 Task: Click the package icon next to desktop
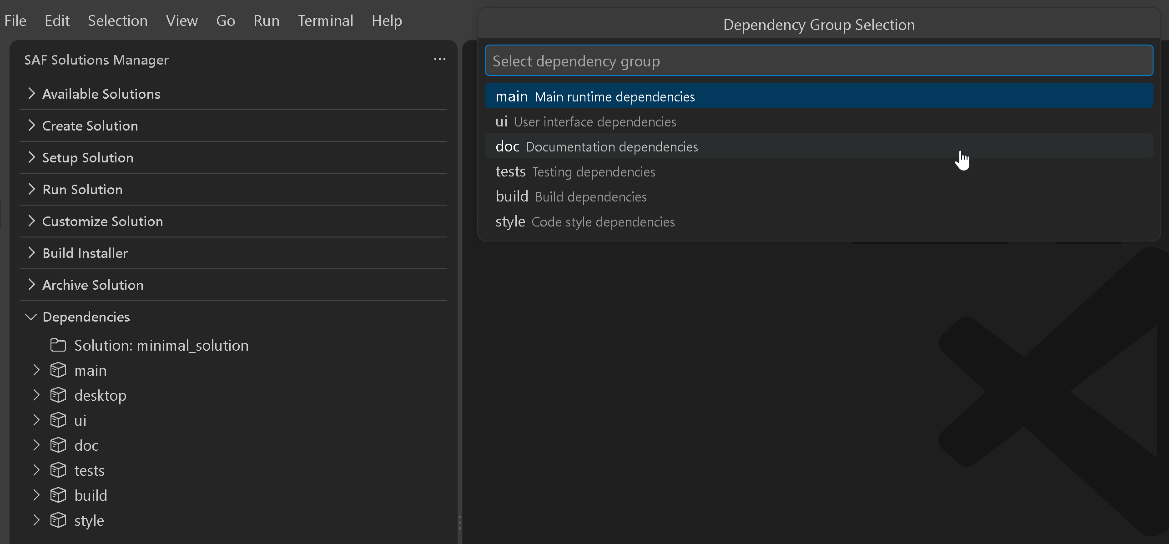[x=58, y=395]
